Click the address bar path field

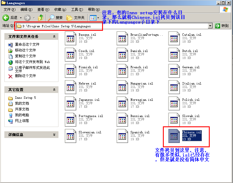pyautogui.click(x=112, y=26)
